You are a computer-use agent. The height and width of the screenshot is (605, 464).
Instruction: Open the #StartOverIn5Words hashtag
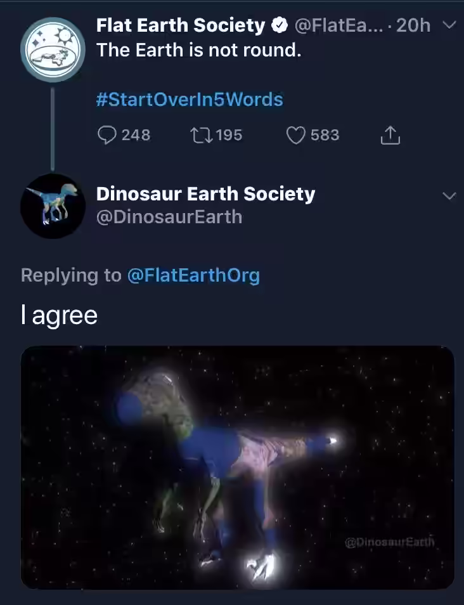pos(190,100)
